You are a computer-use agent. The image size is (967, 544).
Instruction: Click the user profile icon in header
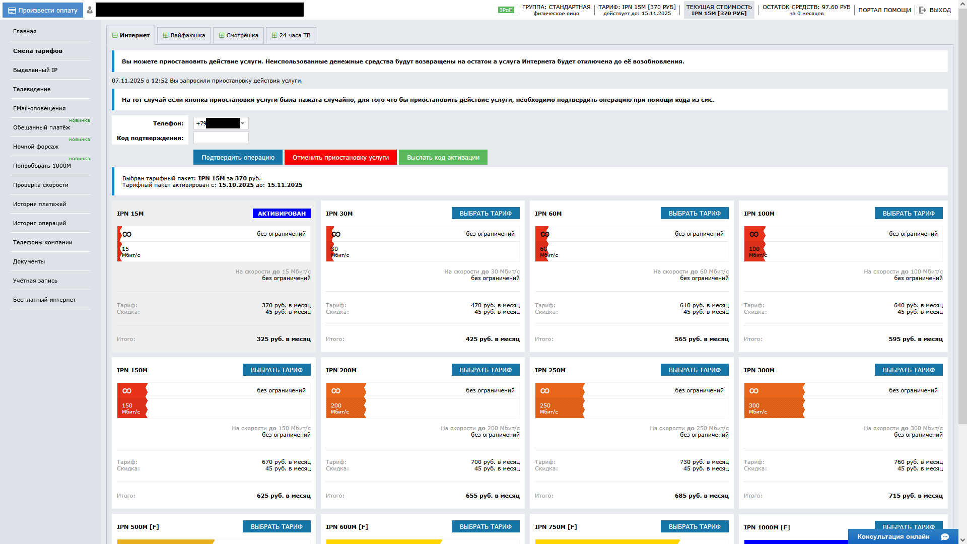90,10
